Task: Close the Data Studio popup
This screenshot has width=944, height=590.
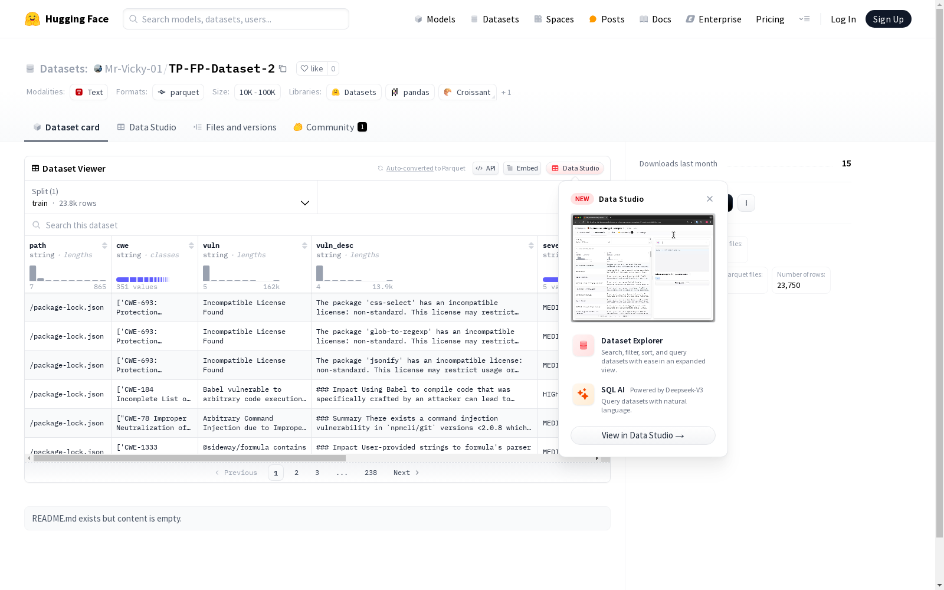Action: pos(710,199)
